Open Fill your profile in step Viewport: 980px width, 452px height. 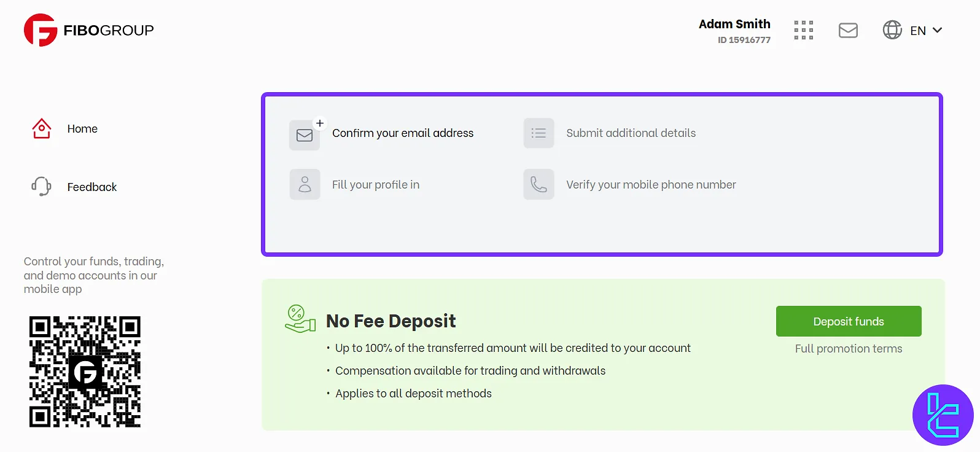376,185
